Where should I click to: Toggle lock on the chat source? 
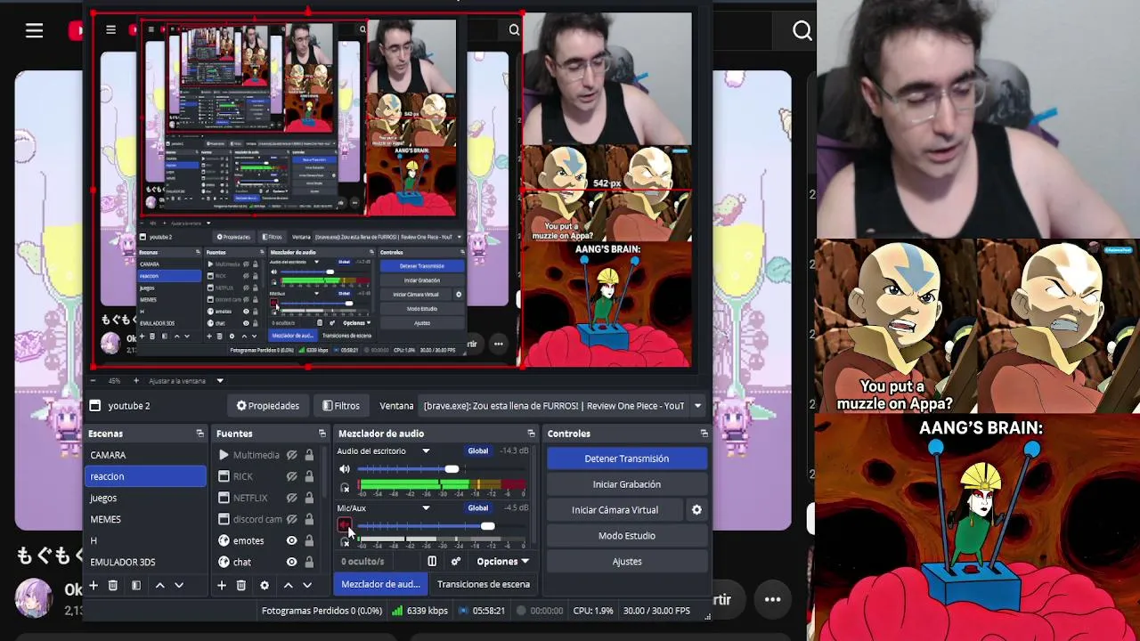309,562
